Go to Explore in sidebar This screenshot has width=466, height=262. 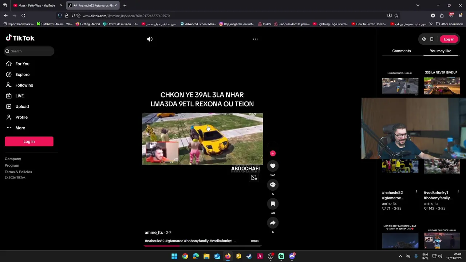22,74
